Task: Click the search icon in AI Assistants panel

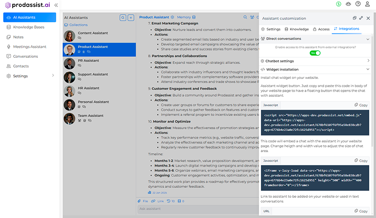Action: 123,17
